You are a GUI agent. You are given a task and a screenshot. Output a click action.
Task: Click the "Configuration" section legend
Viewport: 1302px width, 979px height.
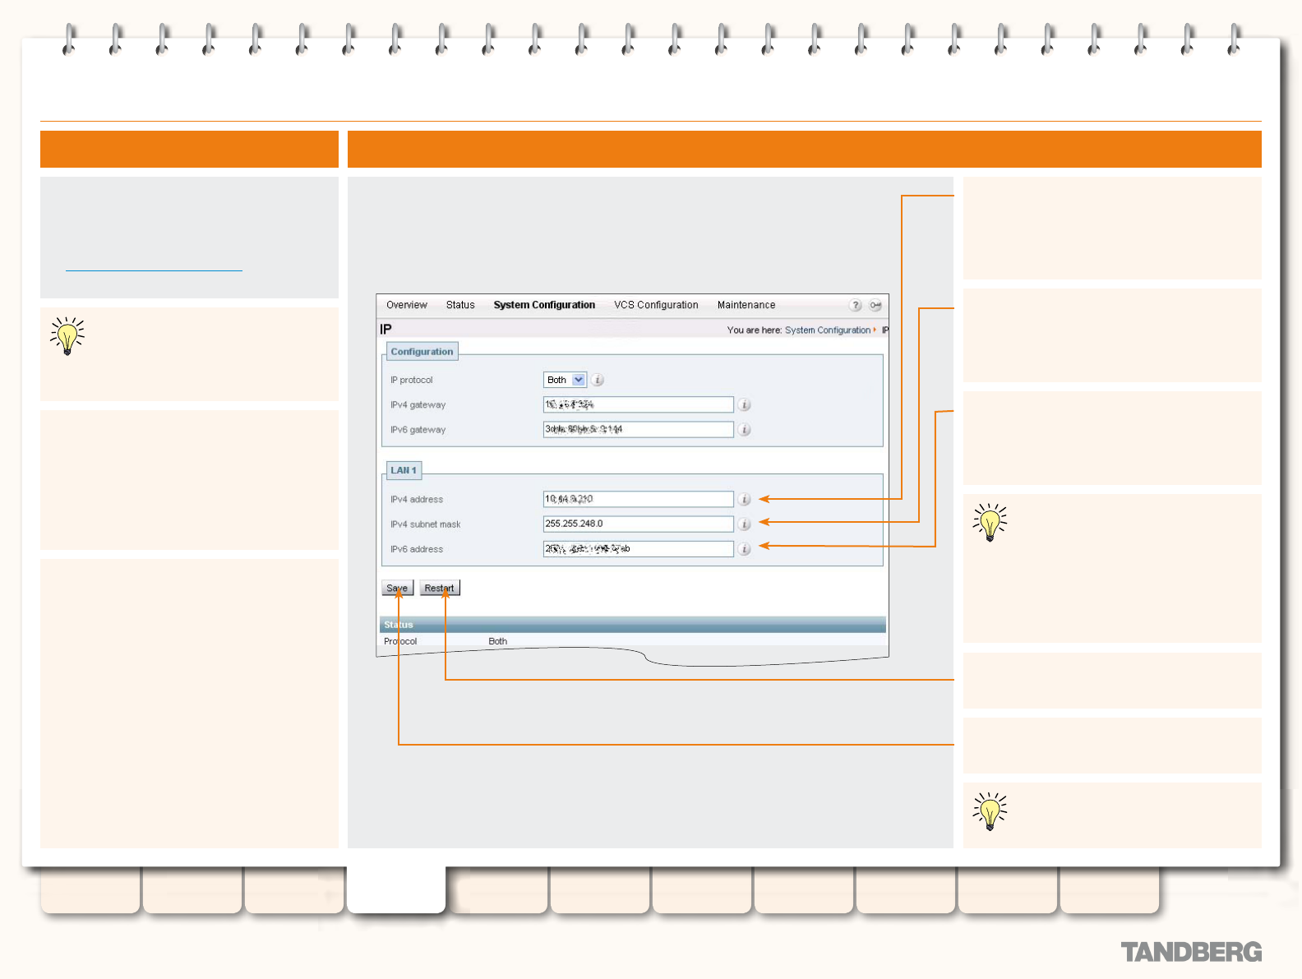(x=422, y=351)
